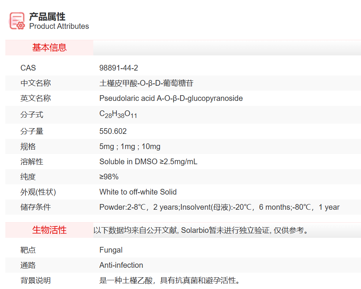Select the 生物活性 section header
This screenshot has width=361, height=289.
point(49,229)
